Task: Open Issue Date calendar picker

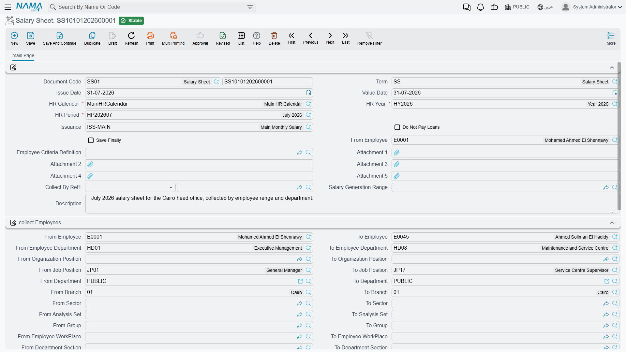Action: click(x=308, y=93)
